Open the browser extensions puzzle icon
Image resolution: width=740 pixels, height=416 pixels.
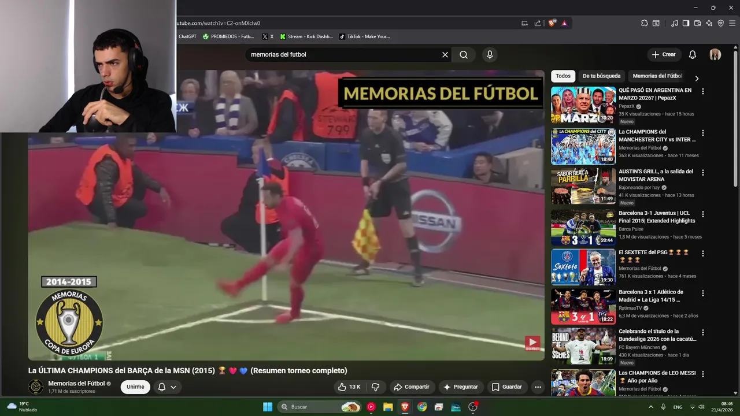pos(645,23)
